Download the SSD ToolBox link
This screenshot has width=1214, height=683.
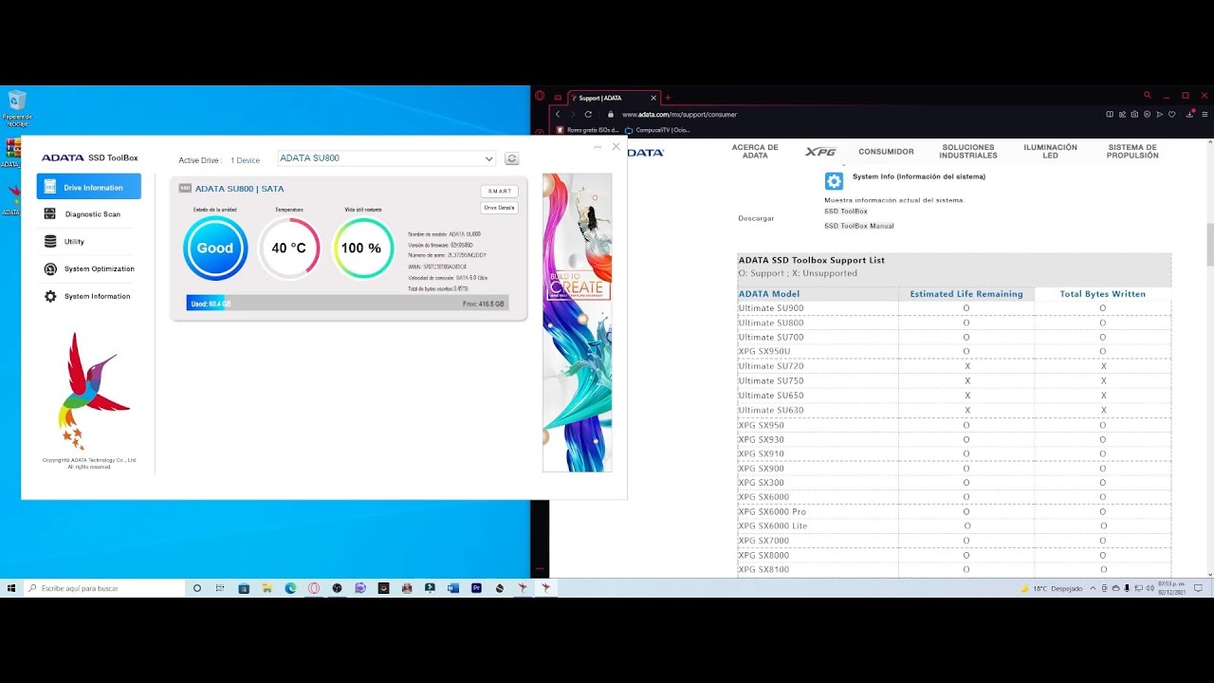(845, 212)
